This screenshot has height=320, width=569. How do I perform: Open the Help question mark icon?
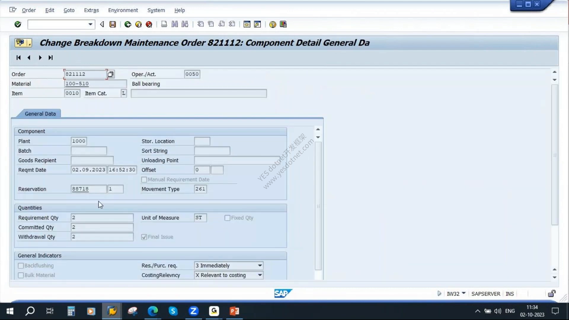[273, 24]
